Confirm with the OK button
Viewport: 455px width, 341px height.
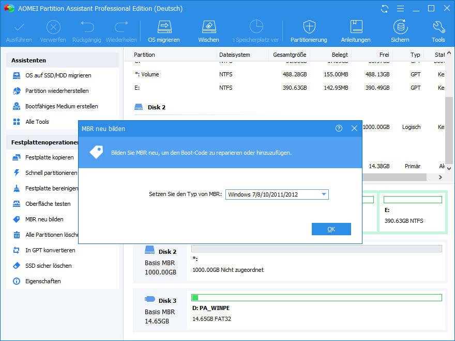pos(331,229)
